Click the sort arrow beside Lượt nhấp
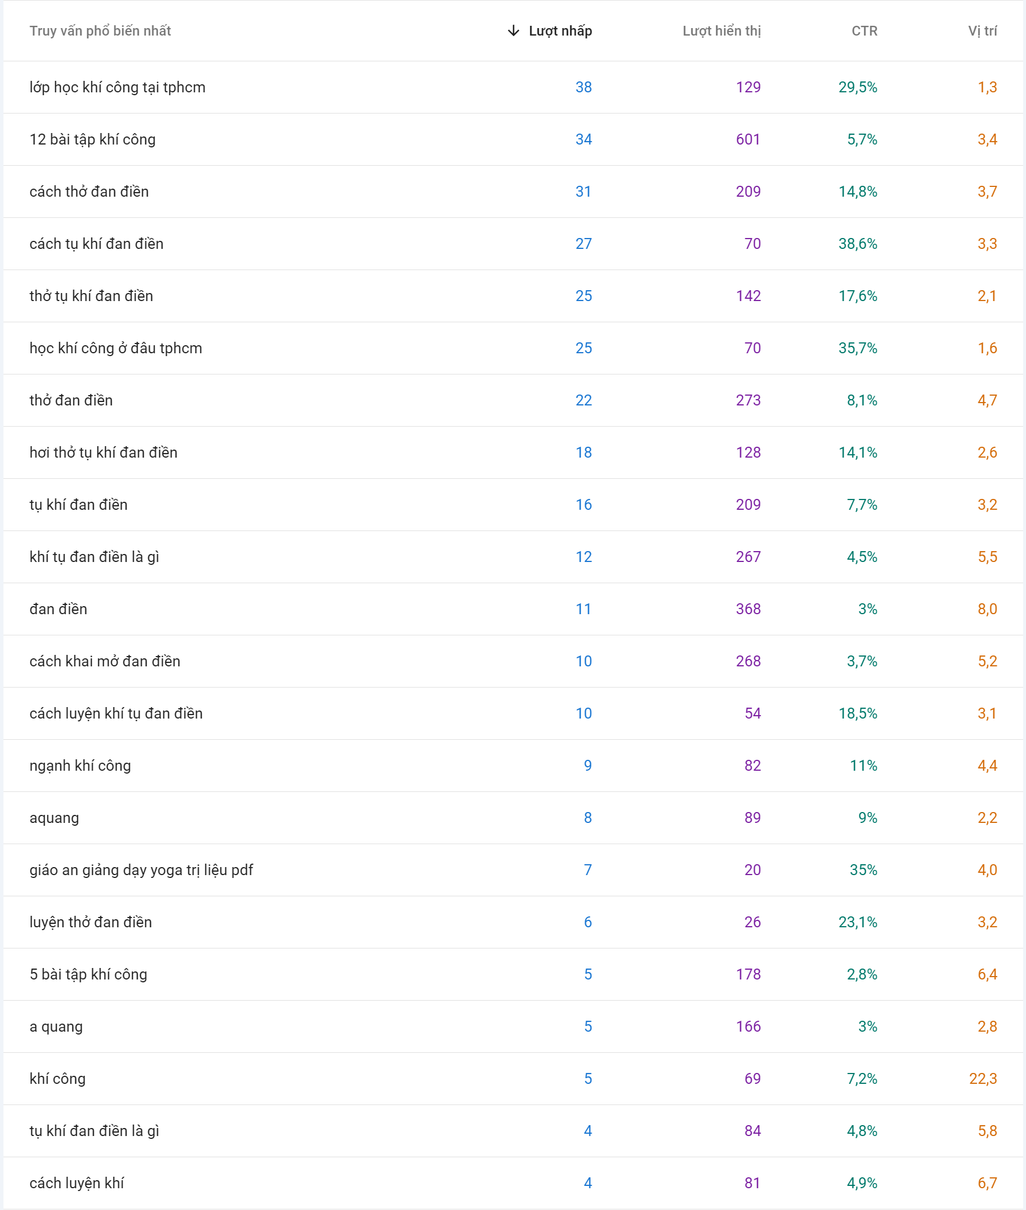This screenshot has width=1026, height=1210. click(x=513, y=31)
